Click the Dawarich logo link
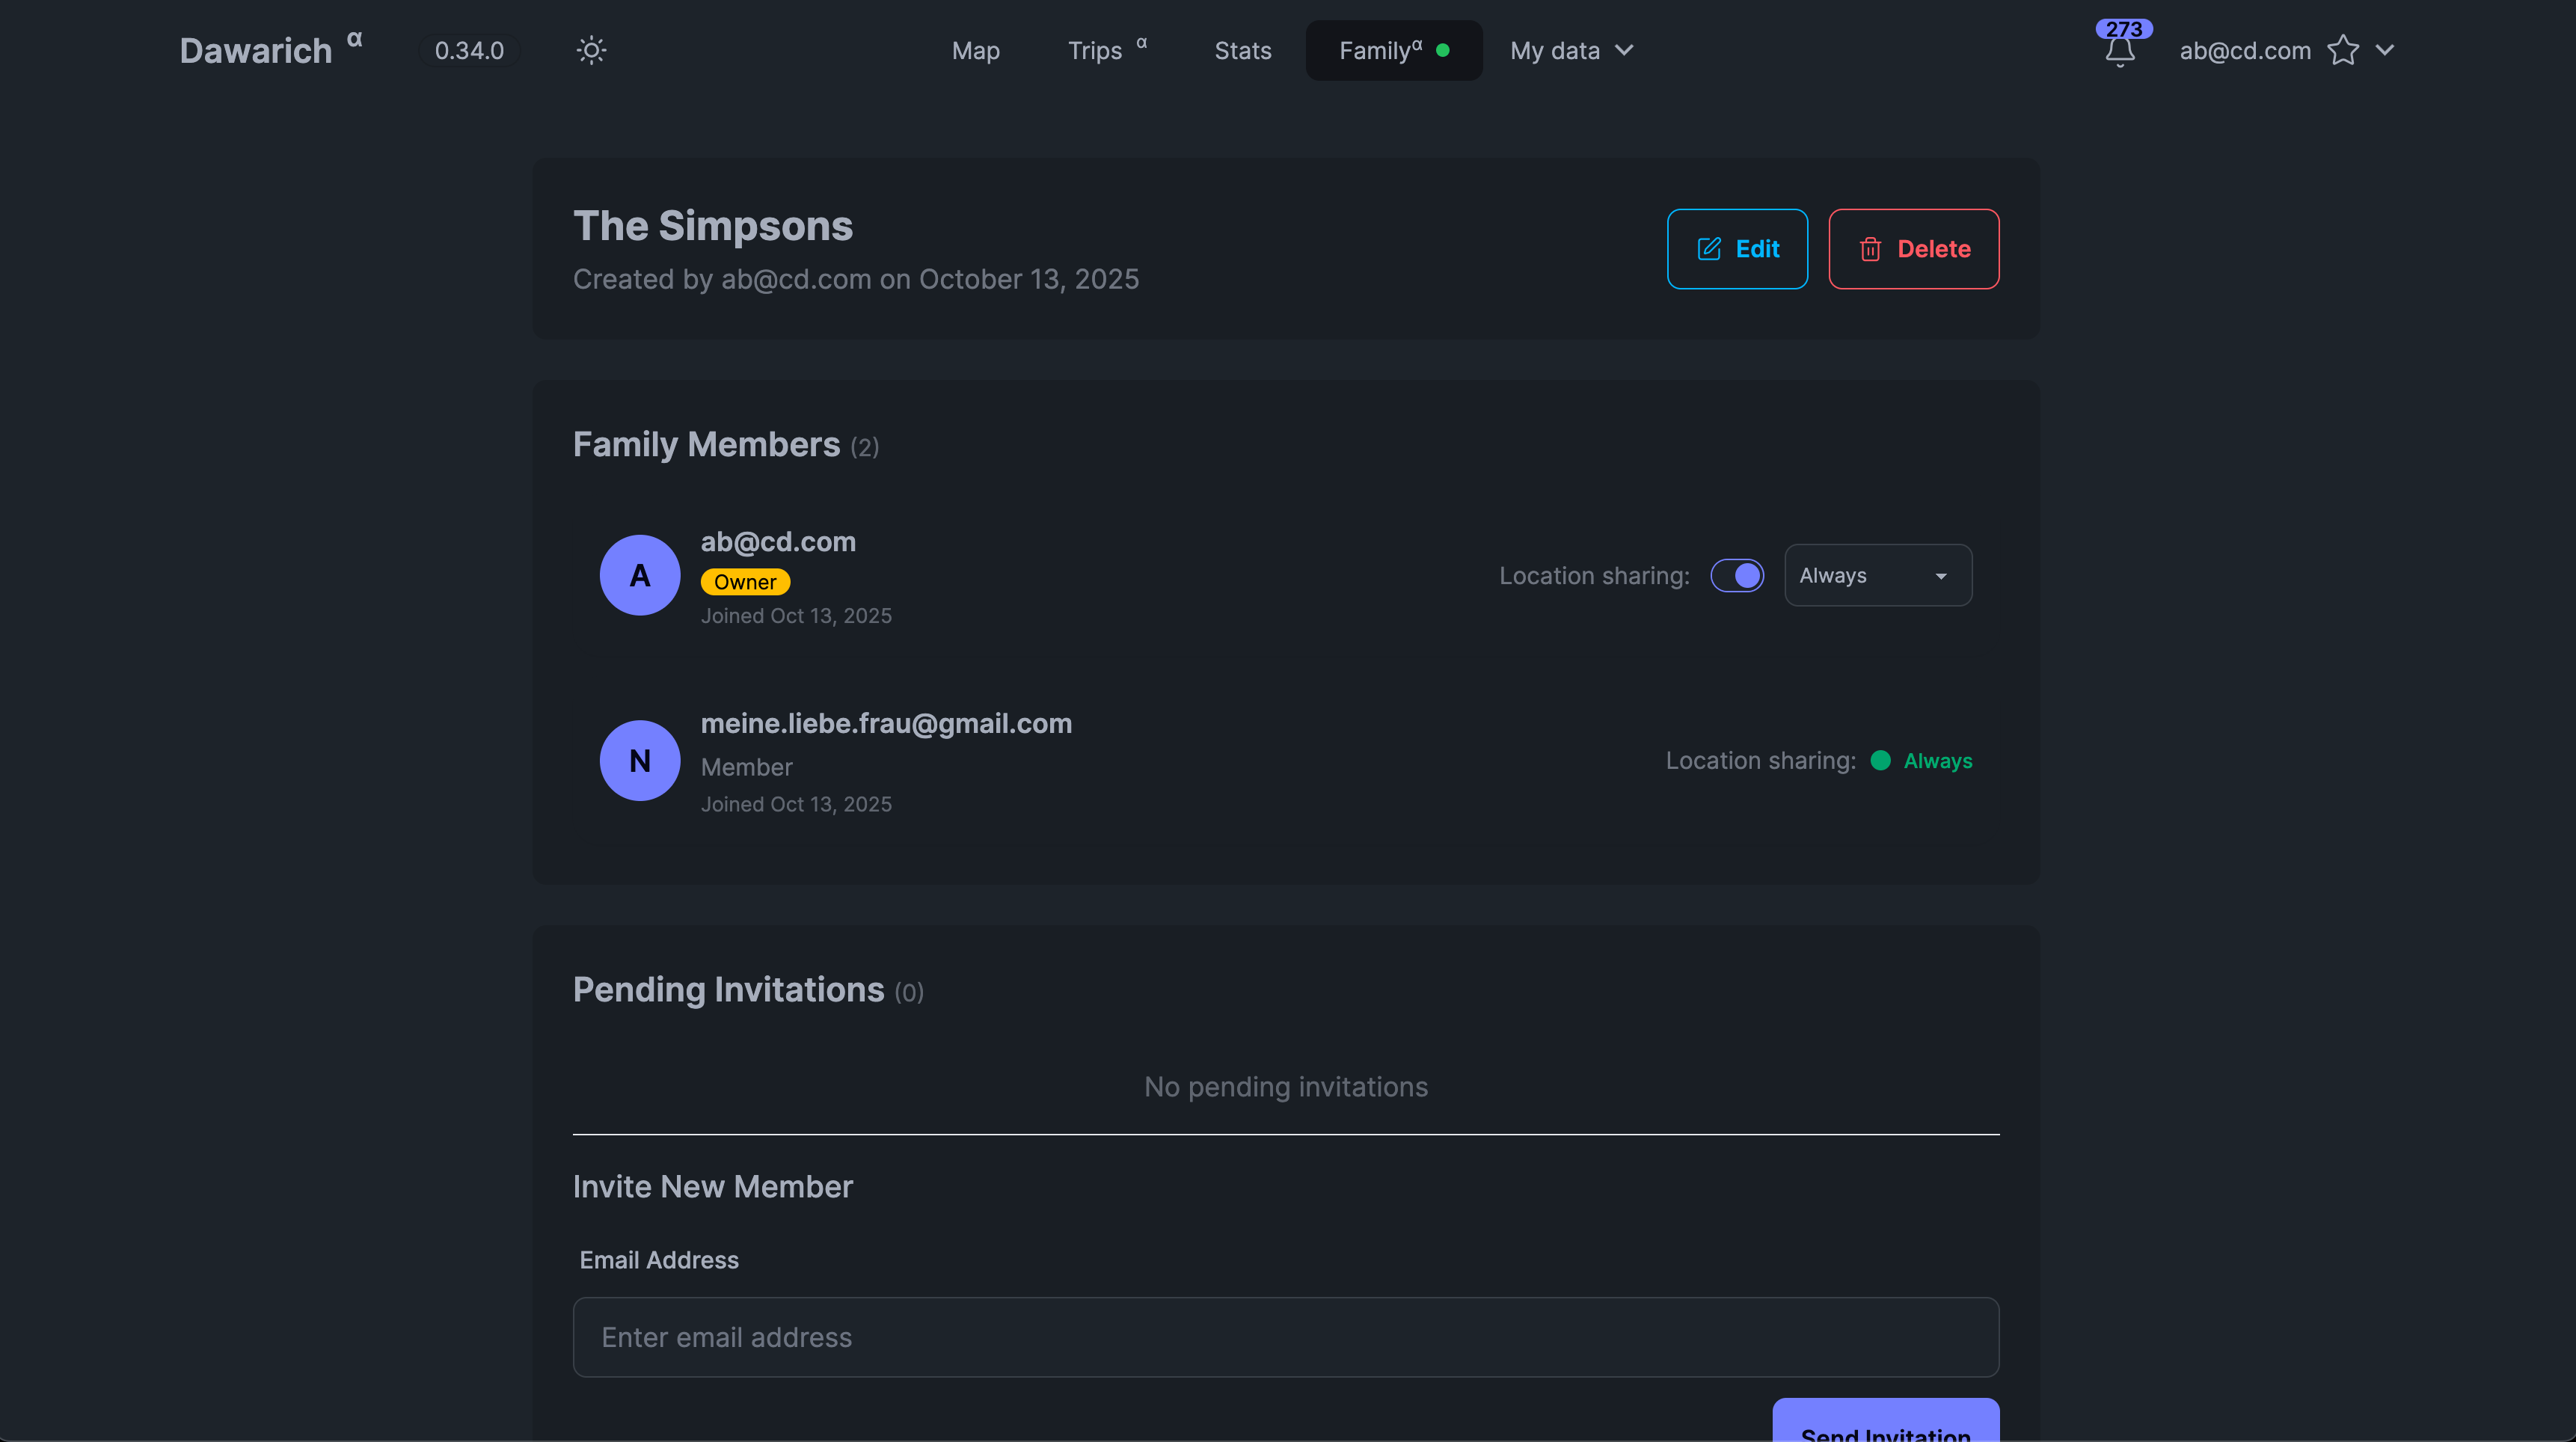2576x1442 pixels. tap(256, 50)
